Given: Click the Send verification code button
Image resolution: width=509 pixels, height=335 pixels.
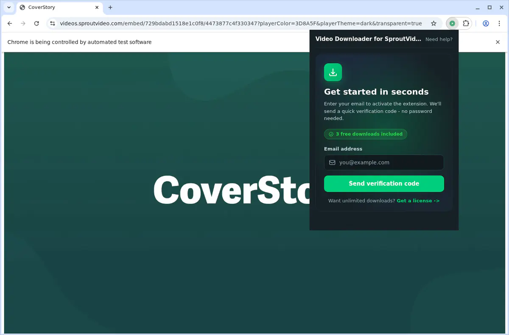Looking at the screenshot, I should pos(384,184).
